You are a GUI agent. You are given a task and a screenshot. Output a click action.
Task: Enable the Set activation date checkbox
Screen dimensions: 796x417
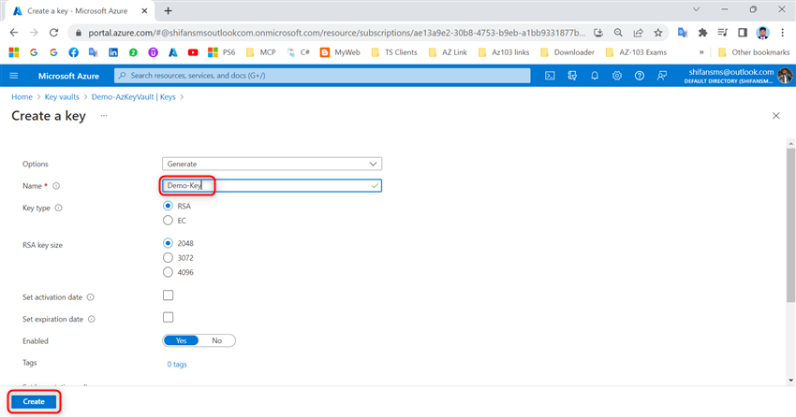tap(168, 295)
